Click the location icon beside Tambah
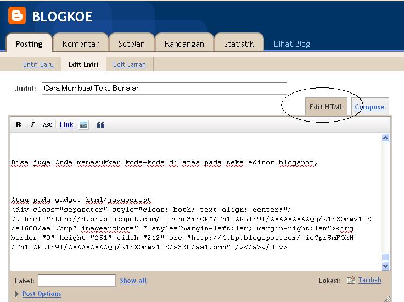 351,280
